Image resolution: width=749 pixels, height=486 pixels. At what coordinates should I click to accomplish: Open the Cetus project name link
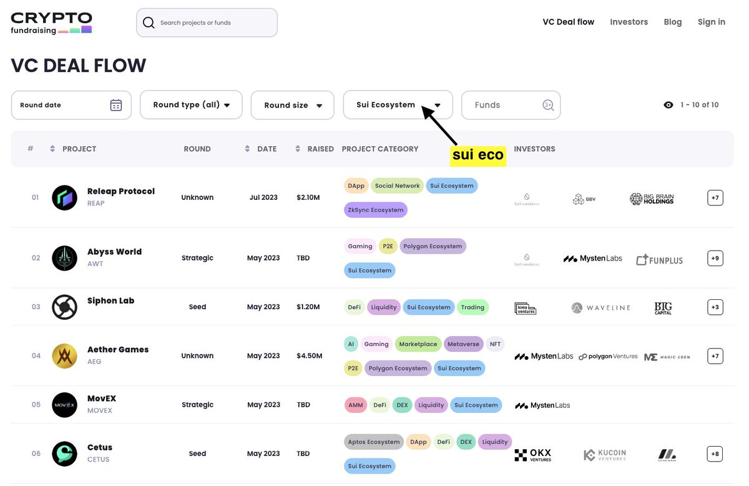click(x=100, y=447)
